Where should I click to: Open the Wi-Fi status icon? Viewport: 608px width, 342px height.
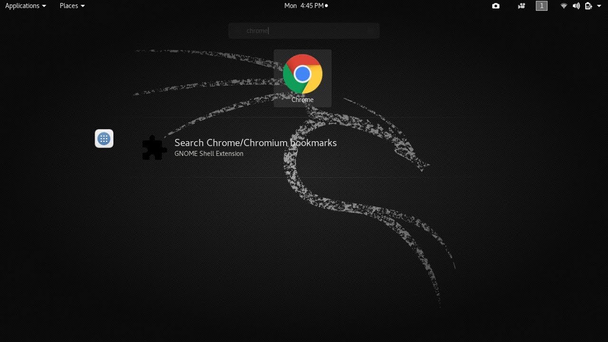pos(564,6)
